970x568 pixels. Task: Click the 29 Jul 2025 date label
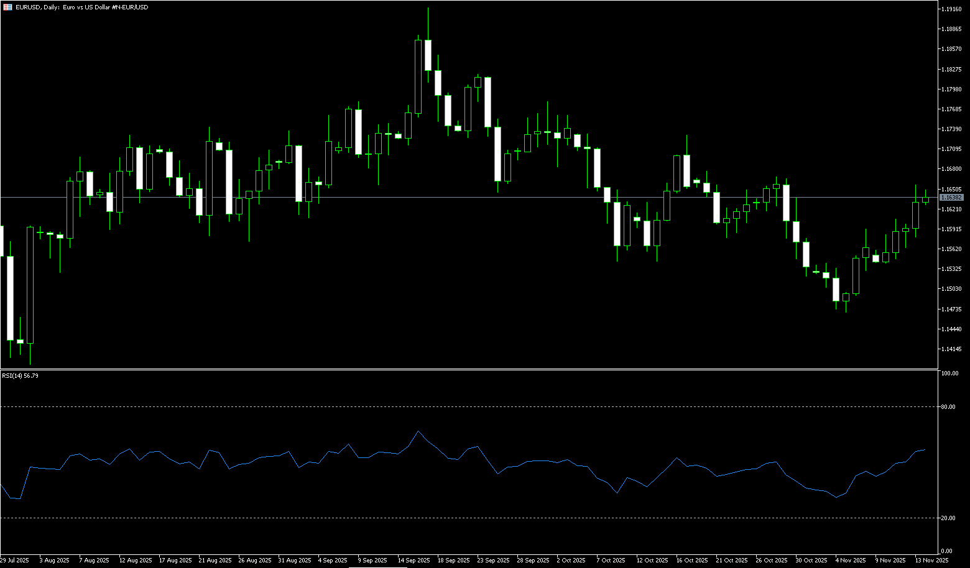tap(14, 561)
